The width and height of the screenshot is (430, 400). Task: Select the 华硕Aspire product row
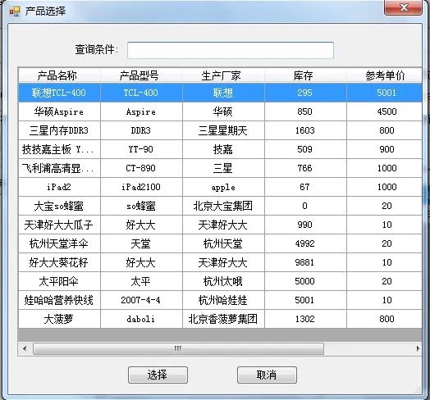pyautogui.click(x=220, y=111)
